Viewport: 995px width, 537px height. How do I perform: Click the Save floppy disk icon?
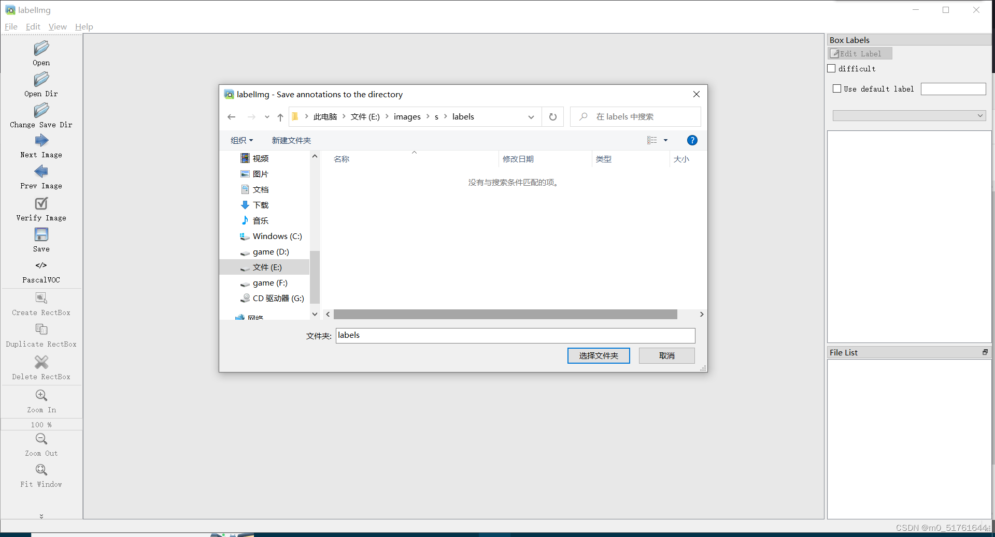[x=41, y=234]
